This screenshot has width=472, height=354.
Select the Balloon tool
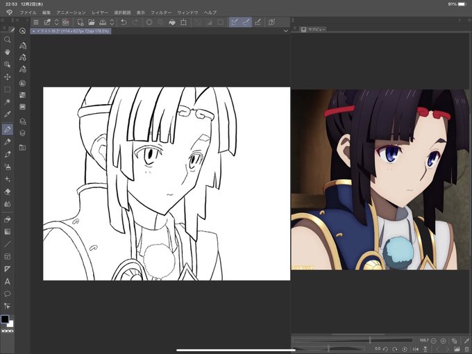pos(8,294)
